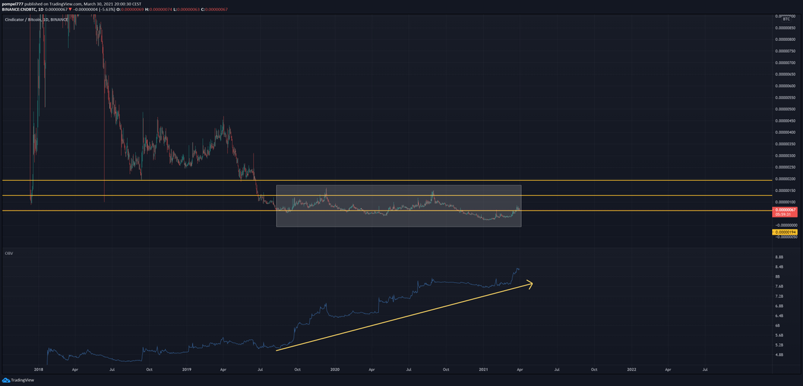Click the publish date March 30, 2021
Screen dimensions: 803x386
[98, 4]
